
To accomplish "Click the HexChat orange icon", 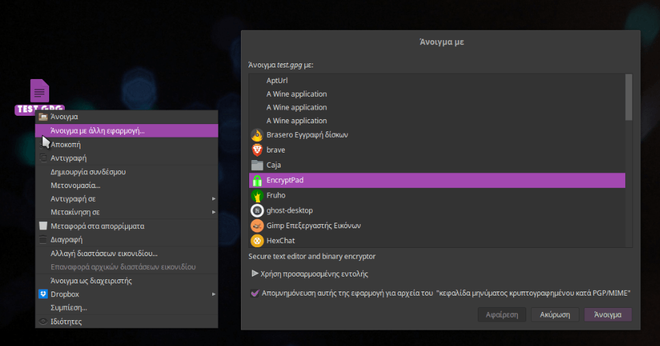I will 257,240.
